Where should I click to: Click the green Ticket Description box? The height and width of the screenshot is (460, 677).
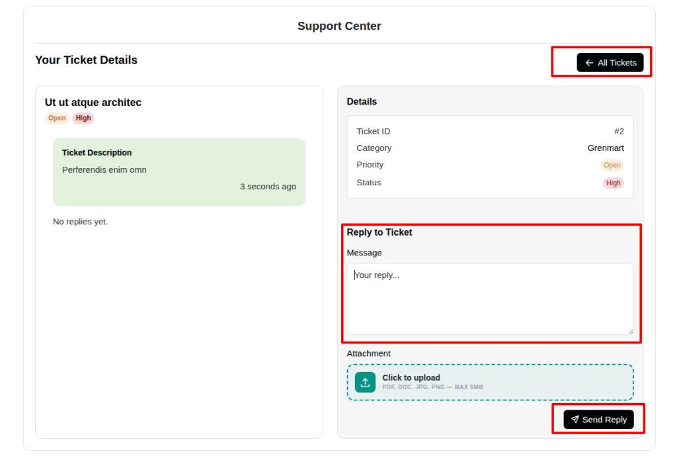(179, 172)
